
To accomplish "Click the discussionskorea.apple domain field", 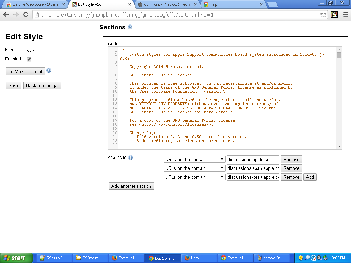I will [253, 177].
